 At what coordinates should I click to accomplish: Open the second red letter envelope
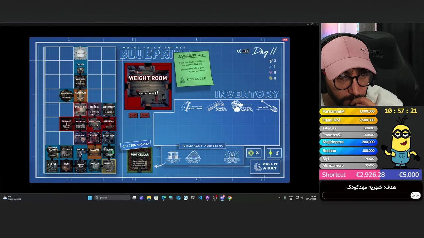(145, 115)
